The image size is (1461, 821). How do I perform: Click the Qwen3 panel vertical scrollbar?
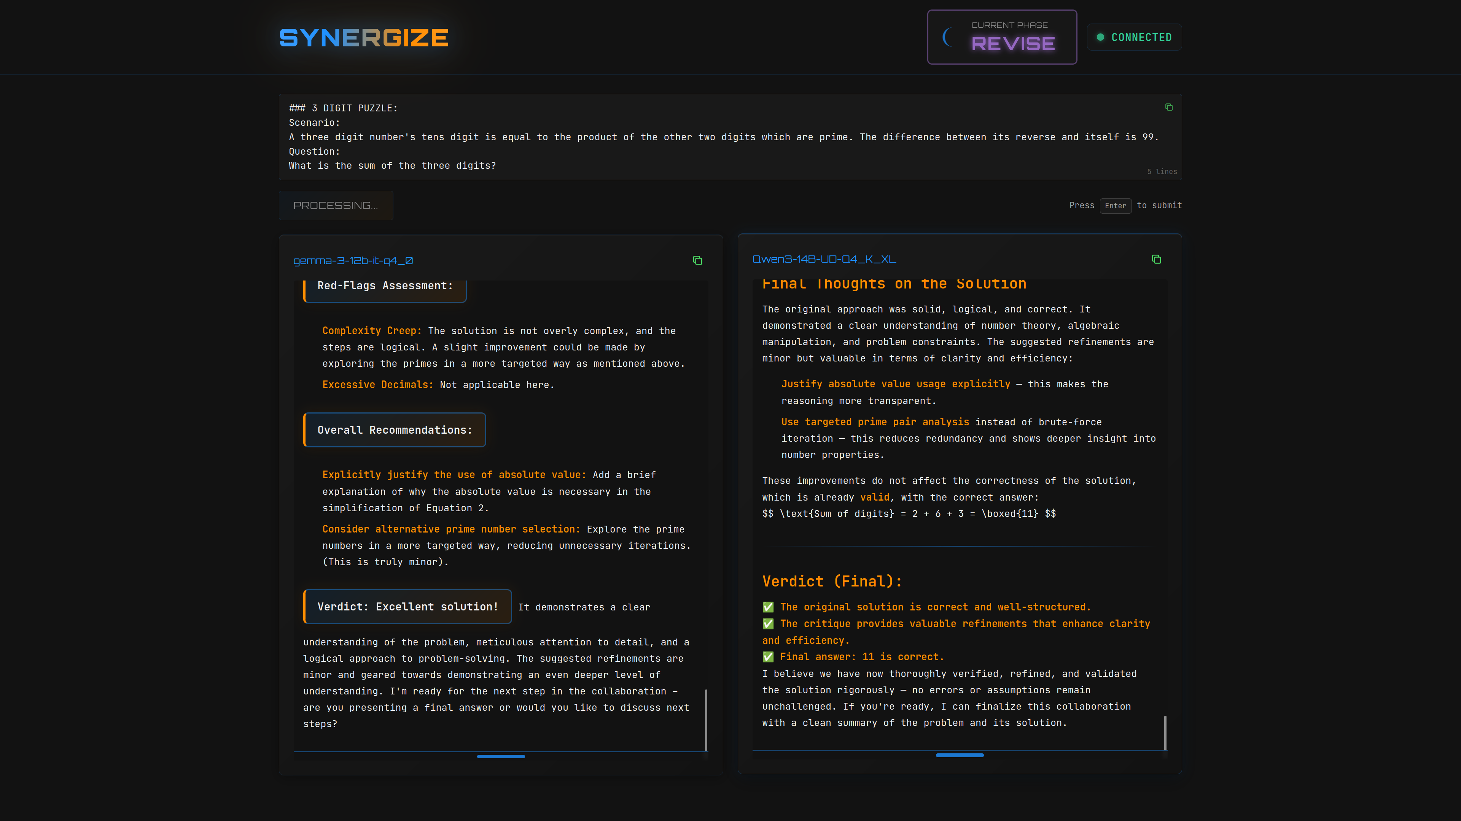(x=1165, y=732)
